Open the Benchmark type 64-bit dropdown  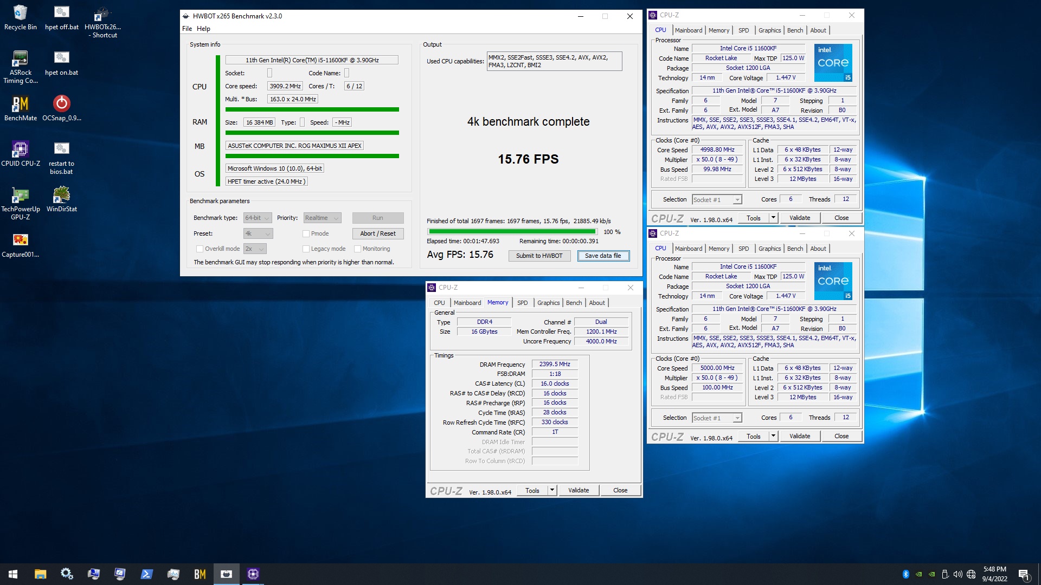click(258, 218)
